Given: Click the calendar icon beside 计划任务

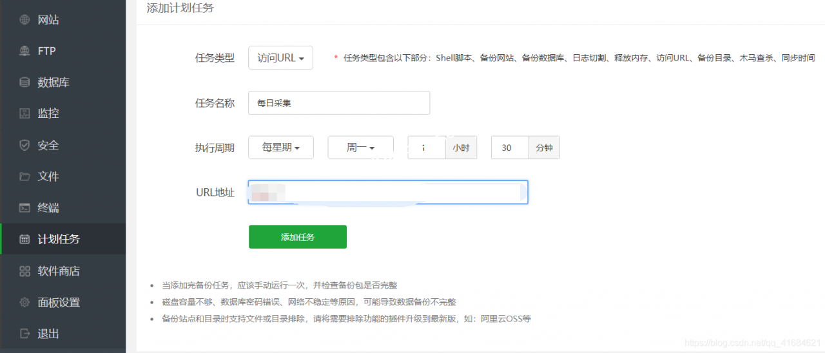Looking at the screenshot, I should [x=24, y=239].
